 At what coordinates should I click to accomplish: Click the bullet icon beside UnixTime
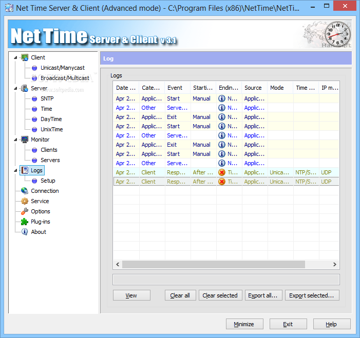coord(34,130)
